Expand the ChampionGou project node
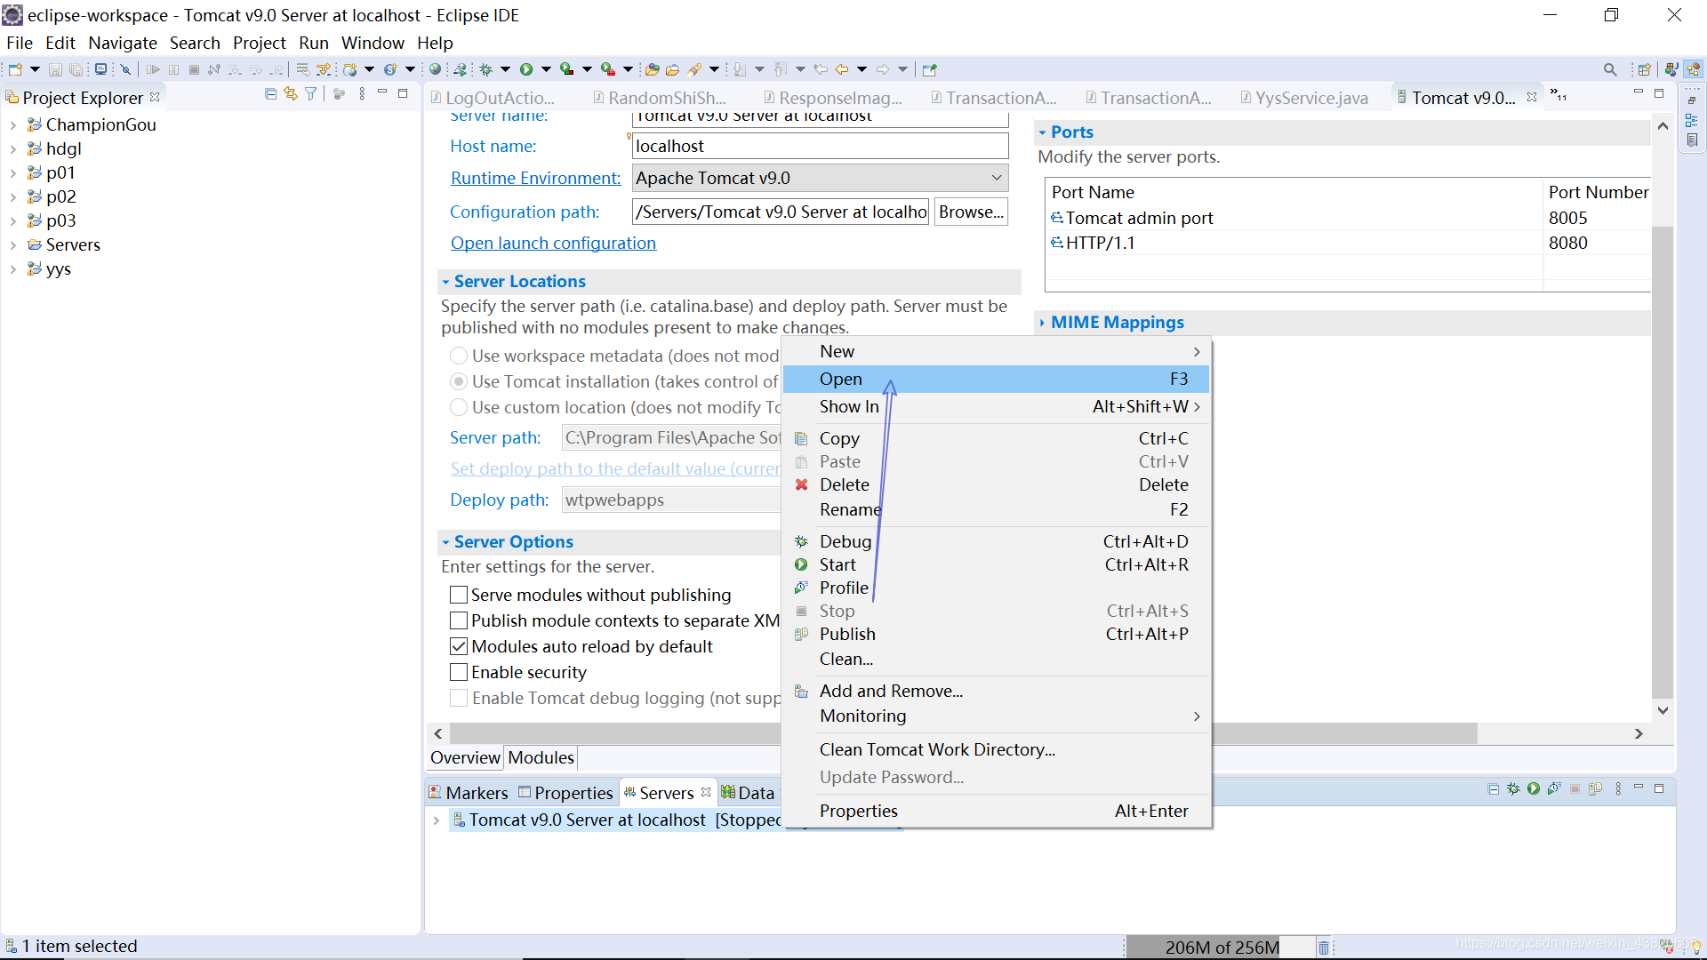The width and height of the screenshot is (1707, 960). 13,125
